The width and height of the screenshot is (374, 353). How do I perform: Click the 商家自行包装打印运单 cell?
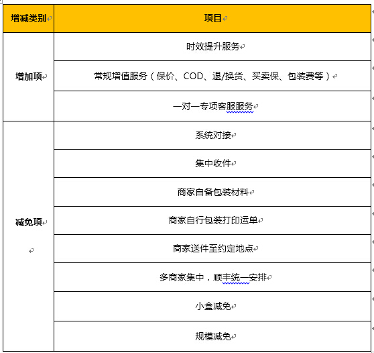click(212, 220)
